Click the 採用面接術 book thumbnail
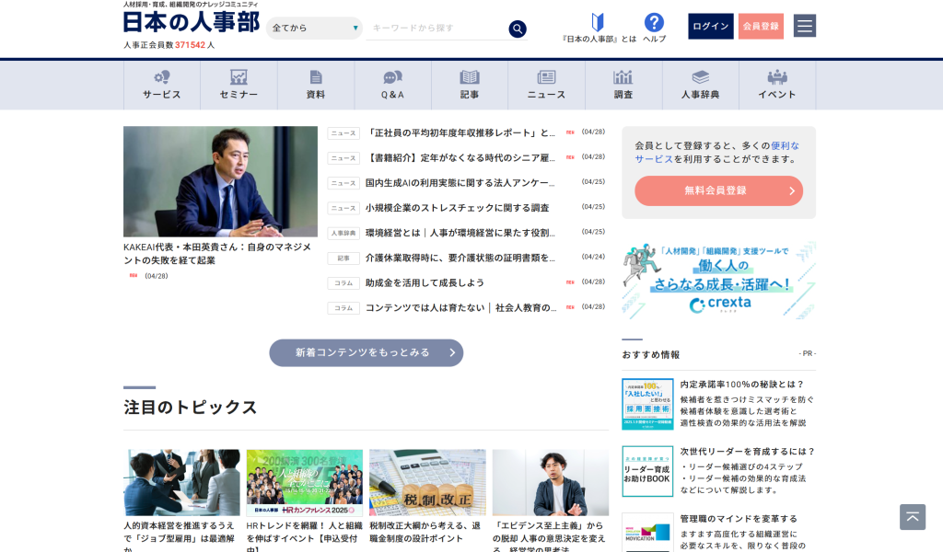The width and height of the screenshot is (943, 552). [647, 404]
